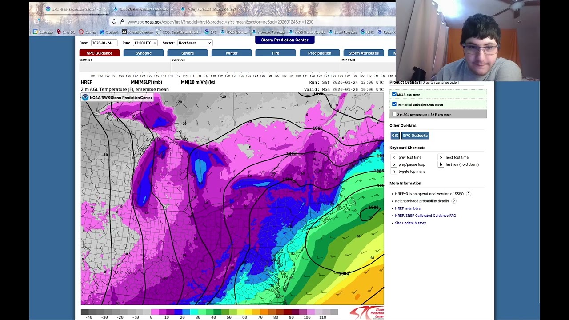Click the 'p' play/pause loop key
569x320 pixels.
(393, 164)
